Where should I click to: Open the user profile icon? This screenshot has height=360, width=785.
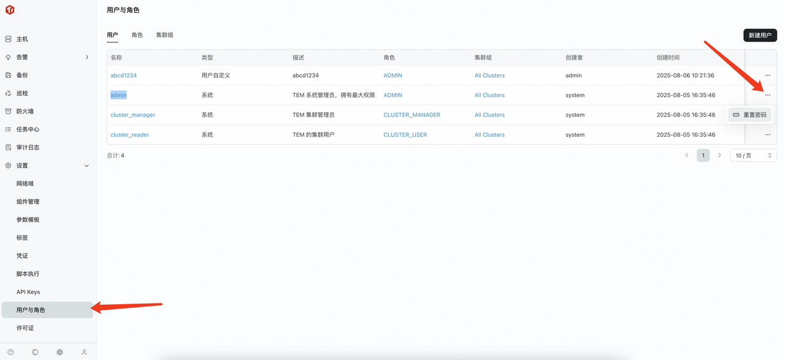(84, 352)
